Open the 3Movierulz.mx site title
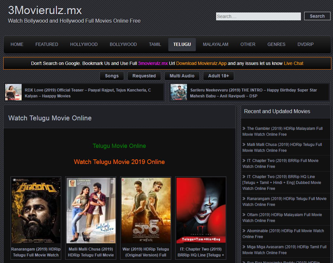 (45, 10)
